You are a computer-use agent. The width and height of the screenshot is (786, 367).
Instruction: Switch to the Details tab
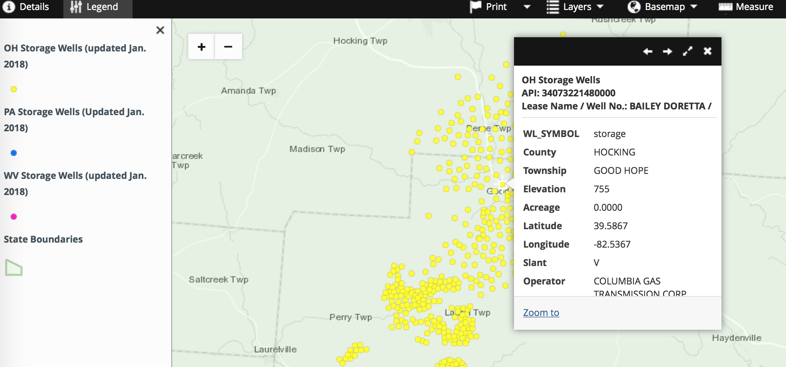pos(26,7)
